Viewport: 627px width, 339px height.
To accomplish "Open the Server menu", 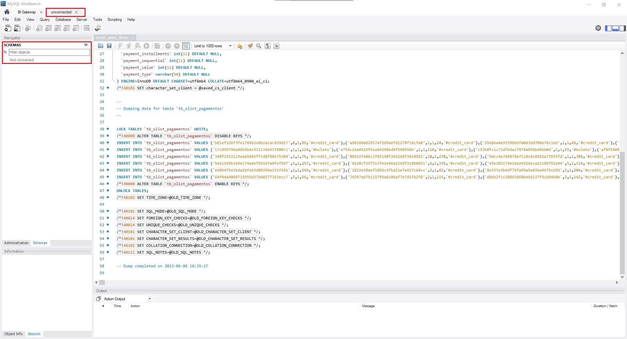I will [82, 20].
